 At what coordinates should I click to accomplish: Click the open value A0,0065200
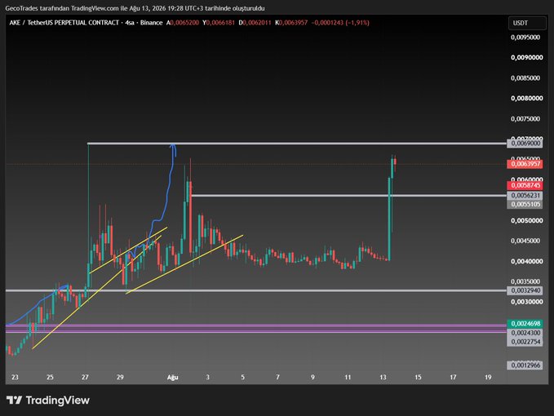(183, 23)
